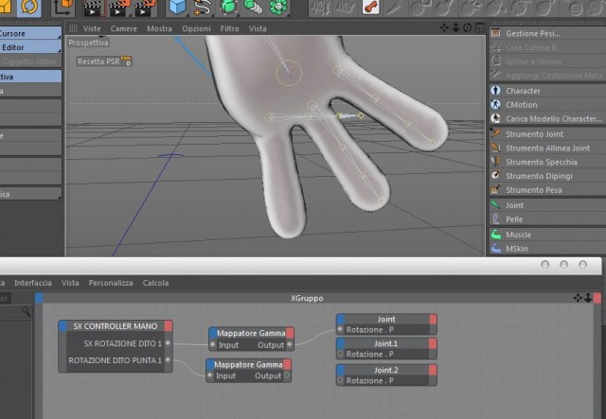The width and height of the screenshot is (606, 419).
Task: Click Joint.1 Rotazione . P input port
Action: click(340, 354)
